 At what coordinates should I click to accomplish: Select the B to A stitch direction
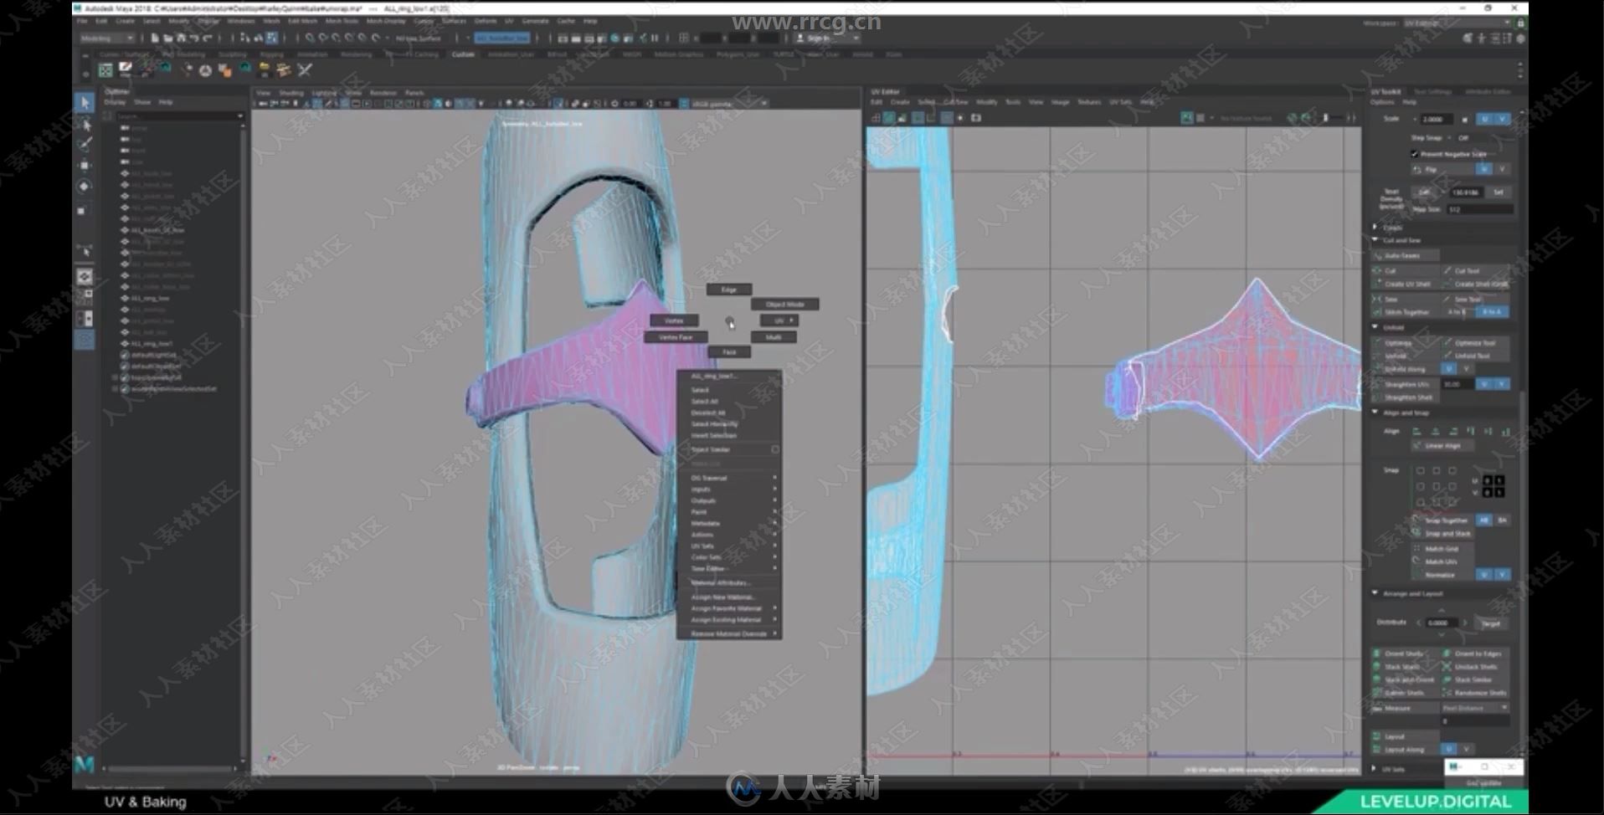click(1491, 312)
